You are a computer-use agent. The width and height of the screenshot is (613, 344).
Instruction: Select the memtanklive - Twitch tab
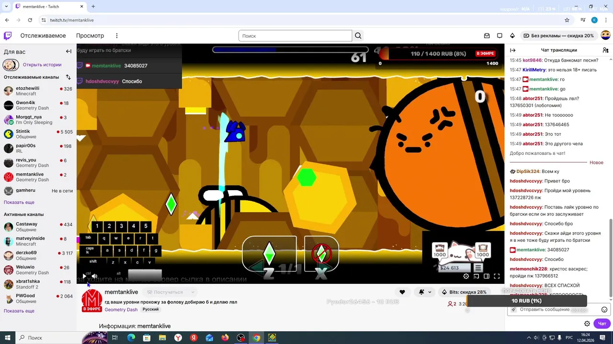(x=49, y=7)
